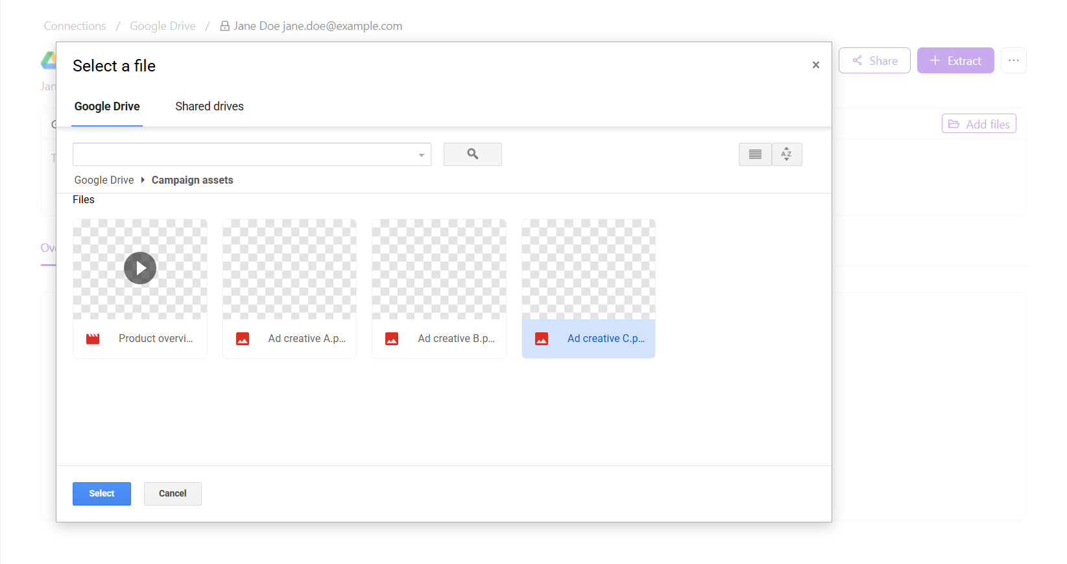This screenshot has width=1067, height=564.
Task: Select the Ad creative A thumbnail
Action: click(x=289, y=269)
